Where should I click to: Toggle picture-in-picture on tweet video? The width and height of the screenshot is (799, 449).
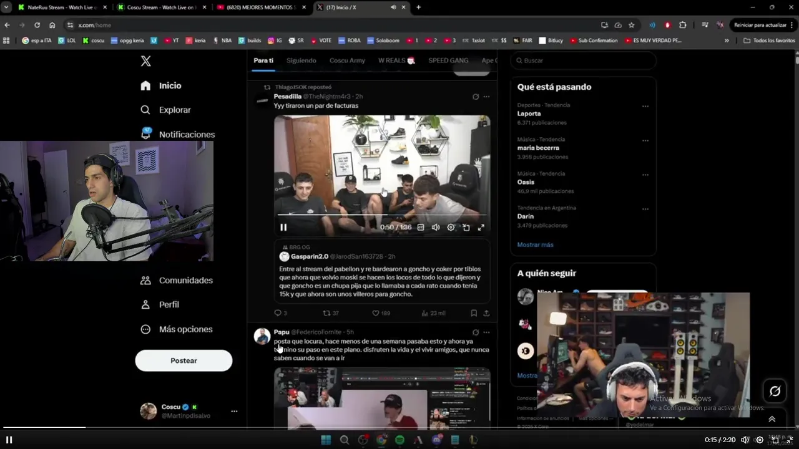pyautogui.click(x=466, y=228)
